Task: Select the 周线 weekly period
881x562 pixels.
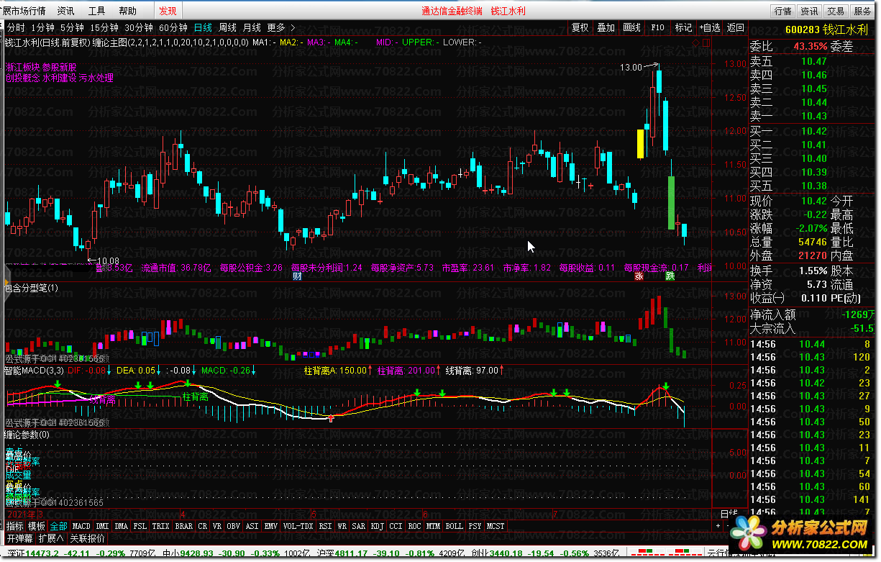Action: pos(227,27)
